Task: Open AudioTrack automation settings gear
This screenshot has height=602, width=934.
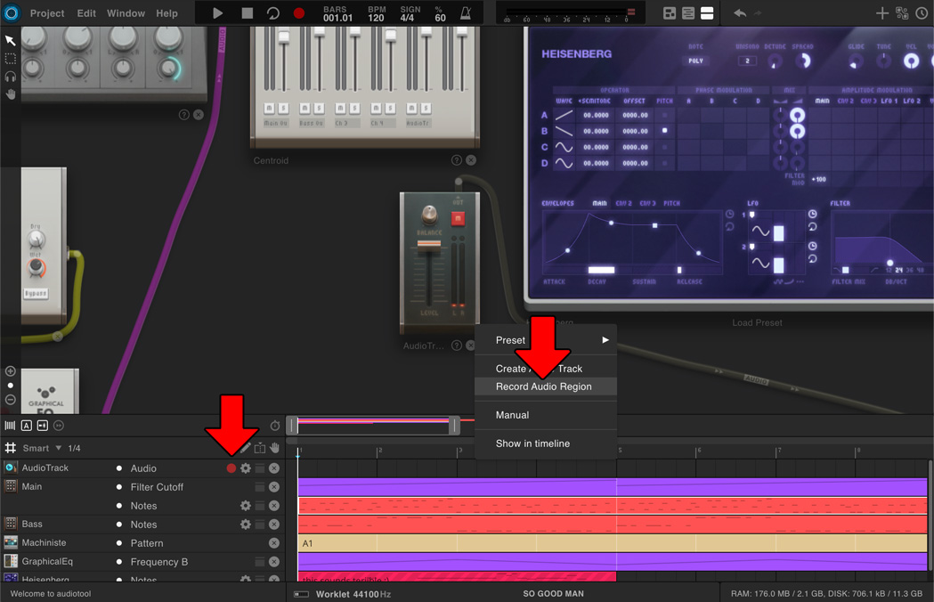Action: (245, 468)
